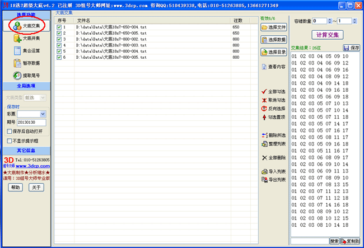Open the 大底并集 function
This screenshot has width=364, height=248.
(x=26, y=39)
